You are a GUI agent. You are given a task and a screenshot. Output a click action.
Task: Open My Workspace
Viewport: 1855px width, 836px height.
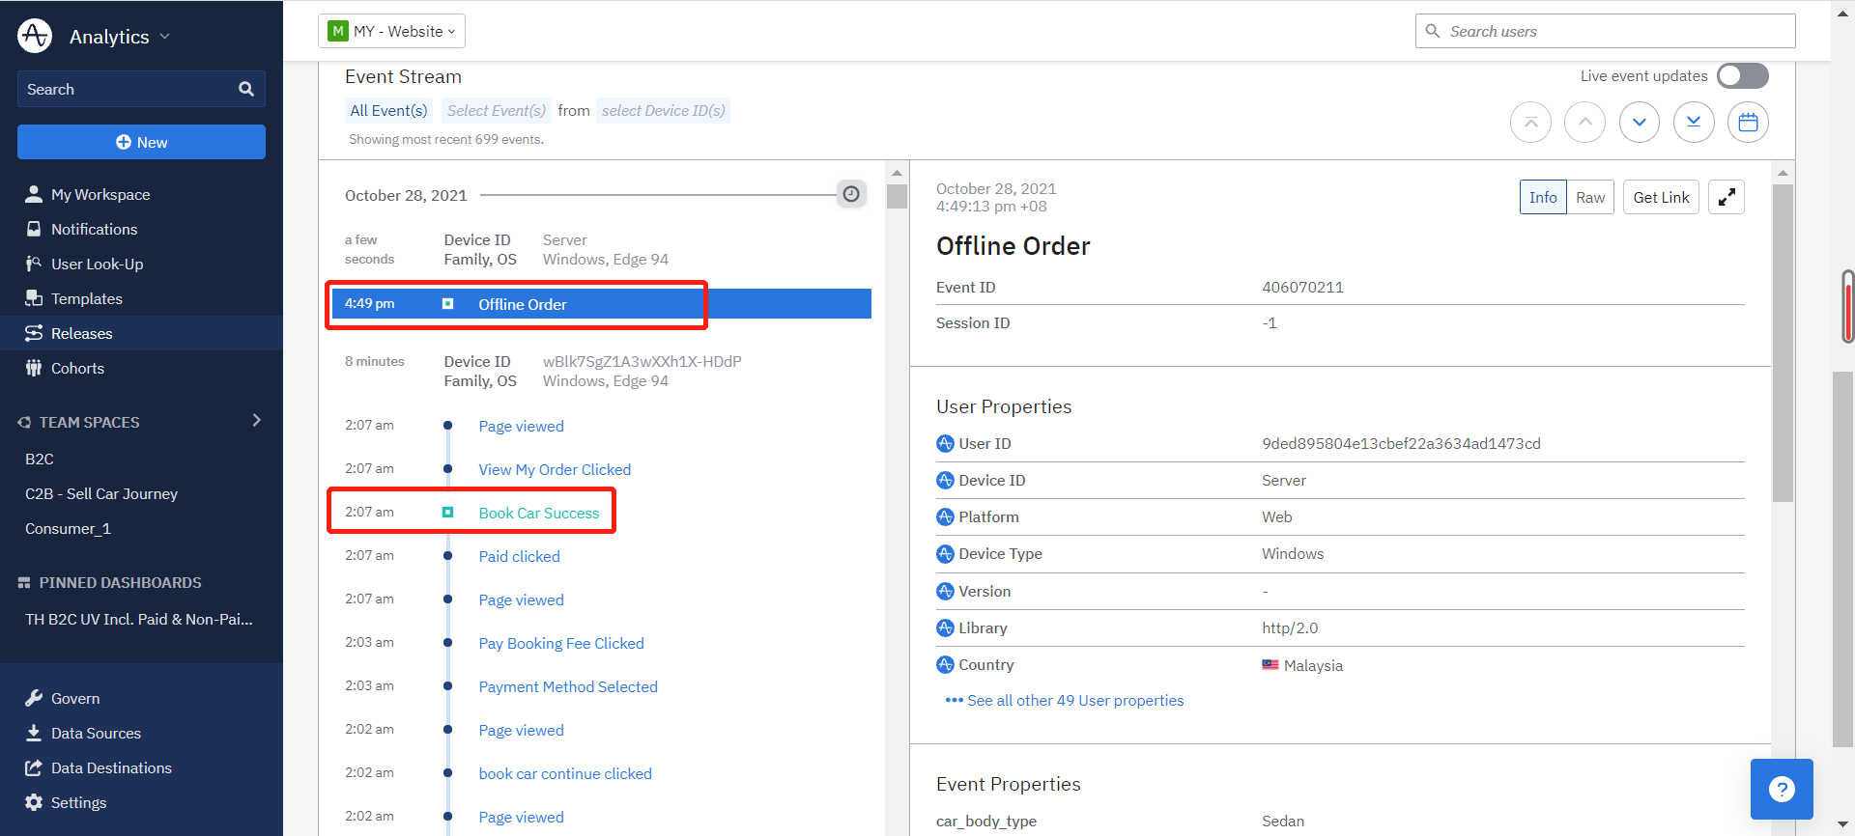tap(100, 194)
